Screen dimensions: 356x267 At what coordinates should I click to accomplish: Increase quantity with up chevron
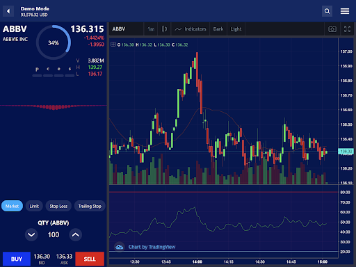[76, 235]
